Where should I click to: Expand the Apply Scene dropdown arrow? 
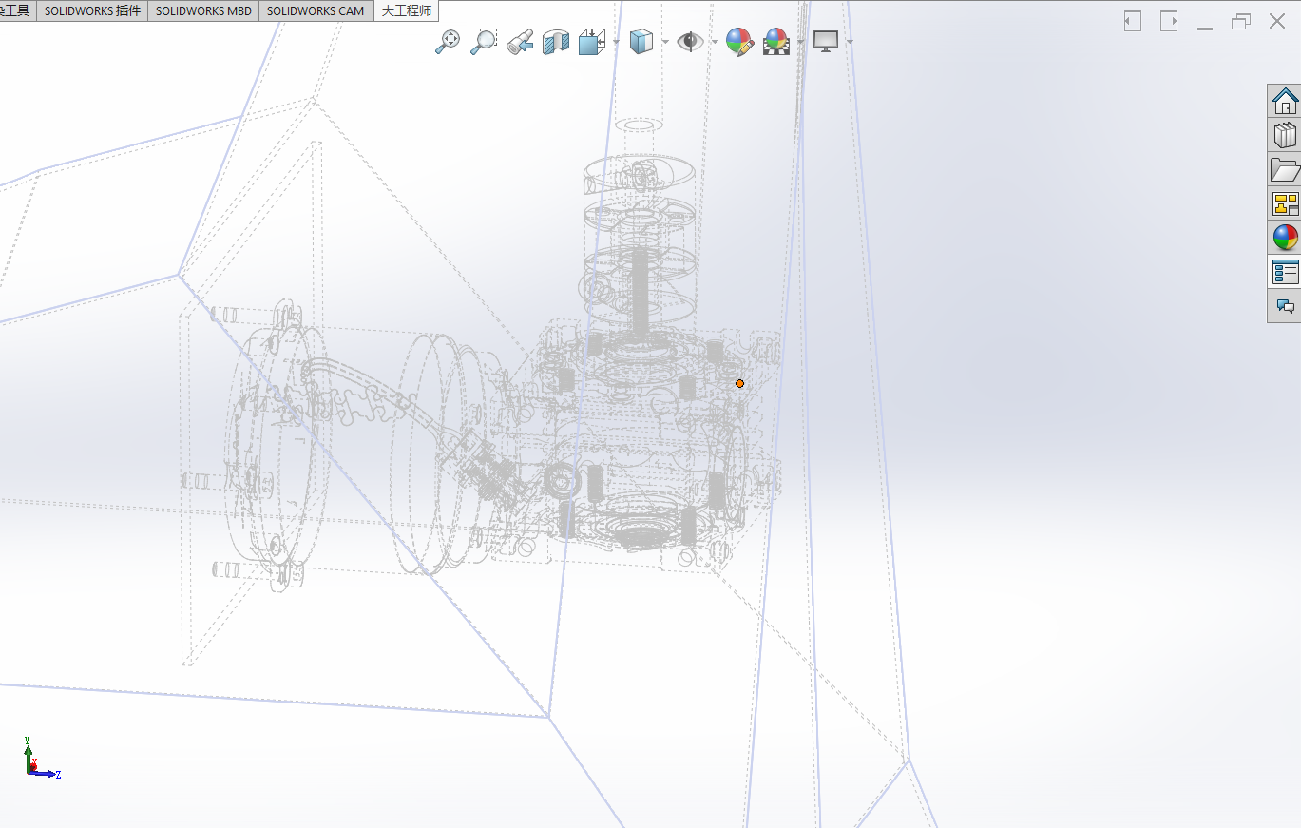click(x=801, y=42)
